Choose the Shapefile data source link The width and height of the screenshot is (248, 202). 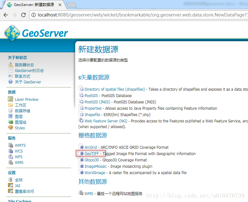pos(92,115)
